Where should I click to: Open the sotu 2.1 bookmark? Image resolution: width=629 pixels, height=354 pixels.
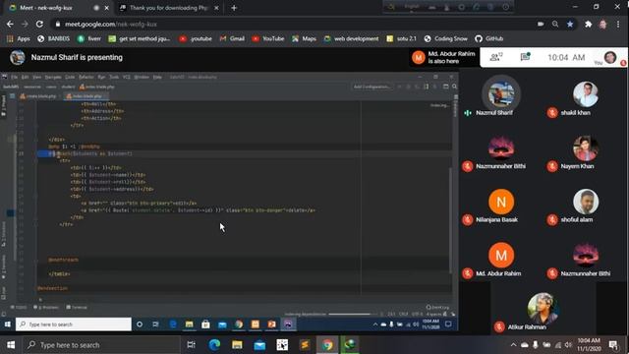401,38
